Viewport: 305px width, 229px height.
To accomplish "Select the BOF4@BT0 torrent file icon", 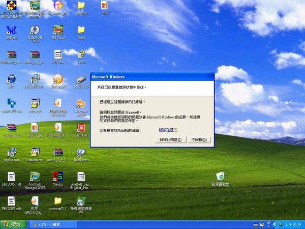I will coord(57,128).
